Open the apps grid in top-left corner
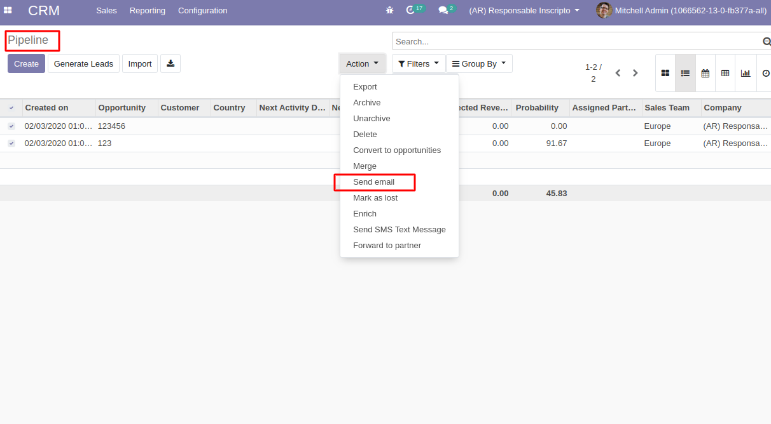 8,10
